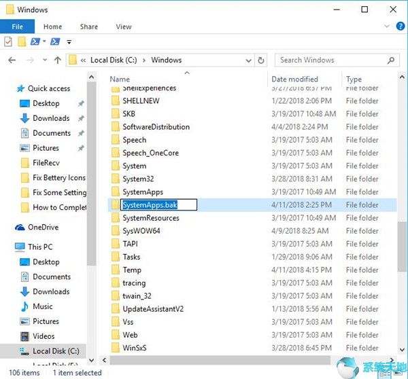Click the search magnifier icon
Image resolution: width=408 pixels, height=379 pixels.
[391, 60]
